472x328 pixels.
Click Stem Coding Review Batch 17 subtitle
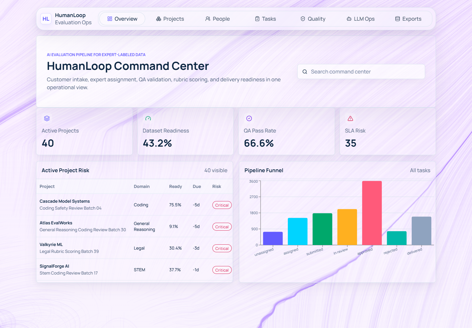point(69,273)
